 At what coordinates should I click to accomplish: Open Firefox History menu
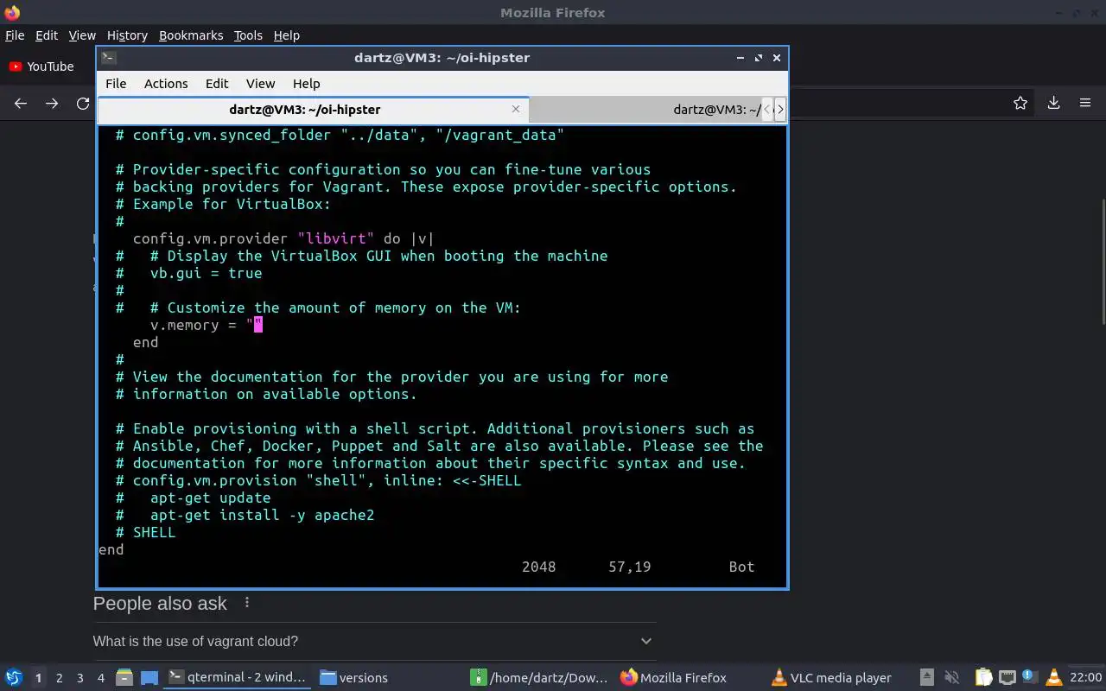tap(127, 35)
